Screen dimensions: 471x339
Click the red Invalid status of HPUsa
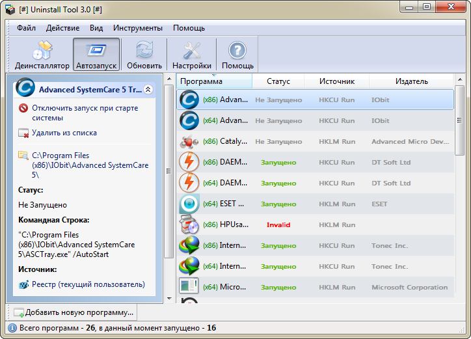(278, 224)
